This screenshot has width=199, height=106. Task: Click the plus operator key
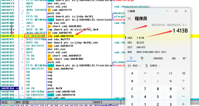click(x=183, y=104)
